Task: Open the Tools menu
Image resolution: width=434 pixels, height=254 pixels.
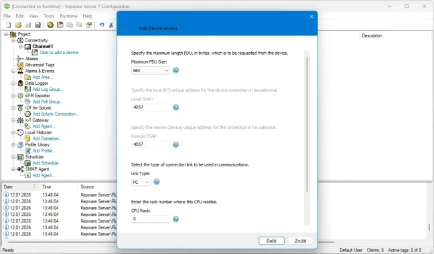Action: [x=49, y=16]
